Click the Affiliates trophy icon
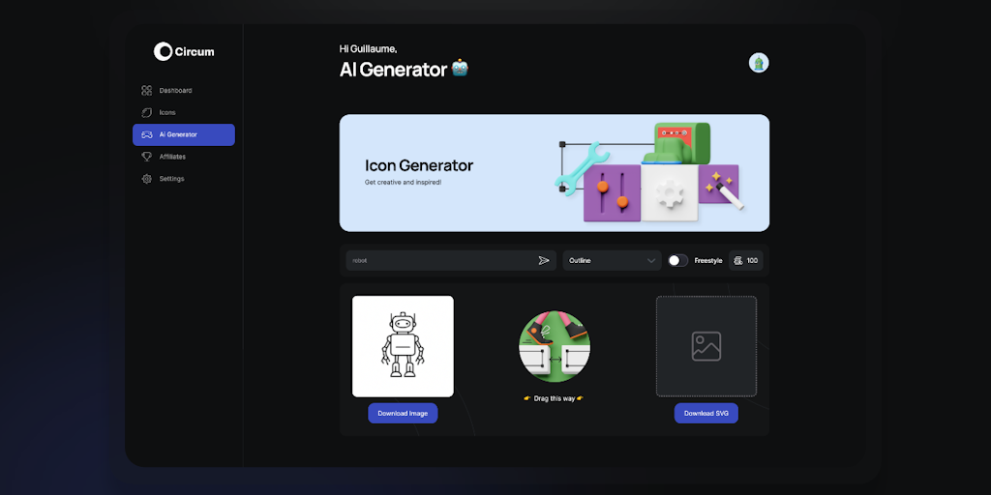The height and width of the screenshot is (495, 991). coord(147,157)
